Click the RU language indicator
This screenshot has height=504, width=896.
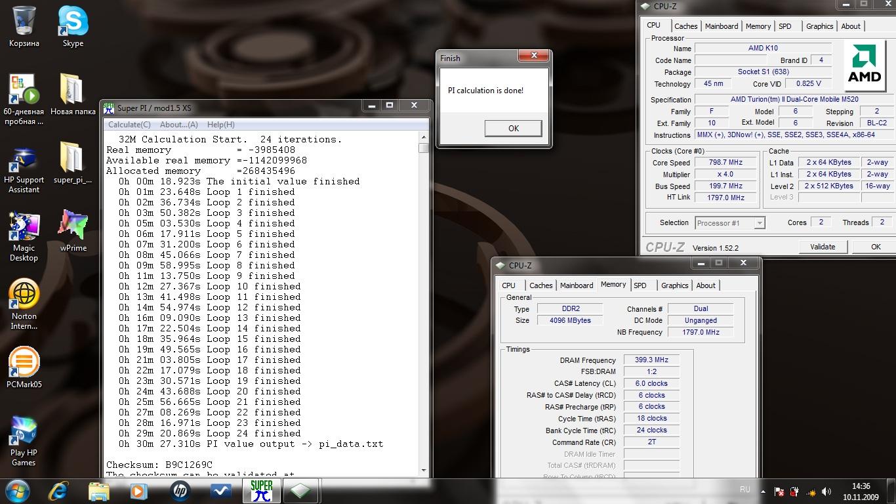click(x=744, y=490)
